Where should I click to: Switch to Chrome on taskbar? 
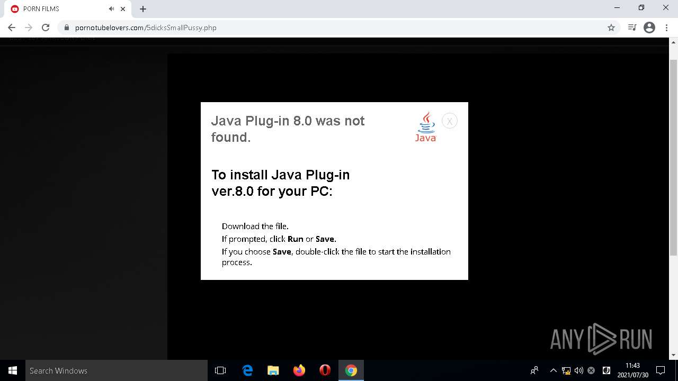coord(351,370)
